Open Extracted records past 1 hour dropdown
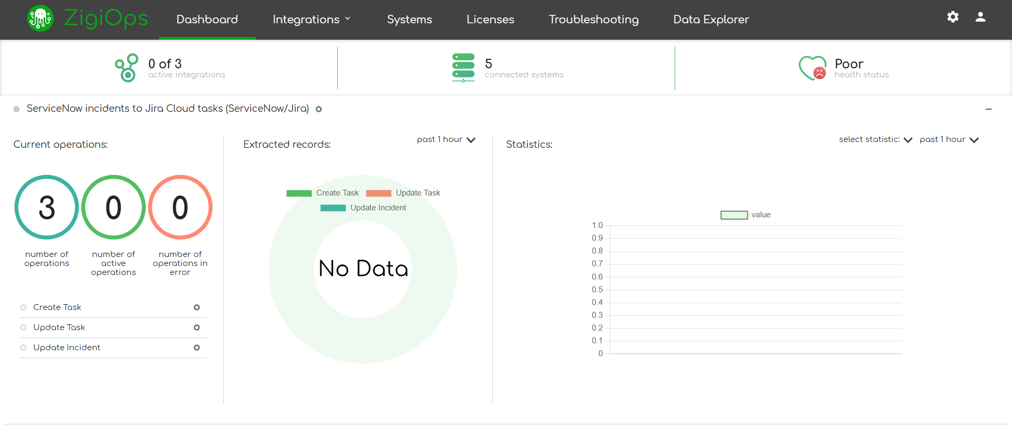The width and height of the screenshot is (1012, 426). click(x=446, y=140)
